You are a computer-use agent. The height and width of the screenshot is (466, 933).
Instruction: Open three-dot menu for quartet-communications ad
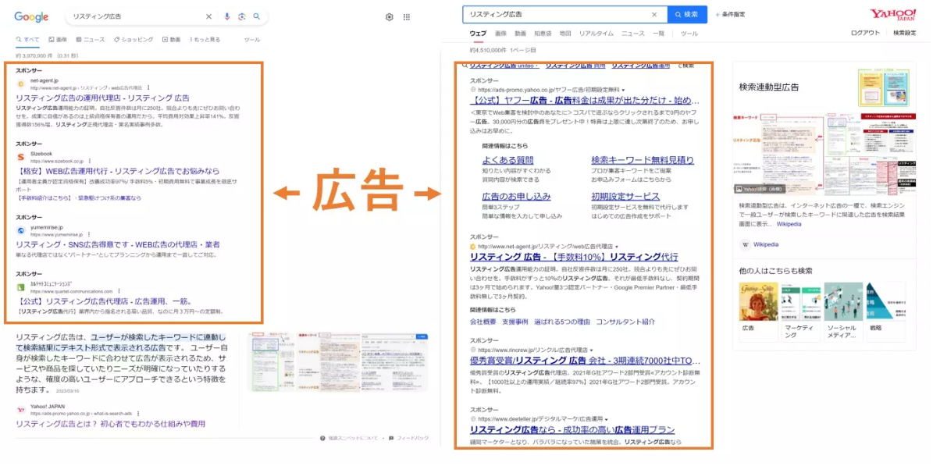pyautogui.click(x=119, y=291)
